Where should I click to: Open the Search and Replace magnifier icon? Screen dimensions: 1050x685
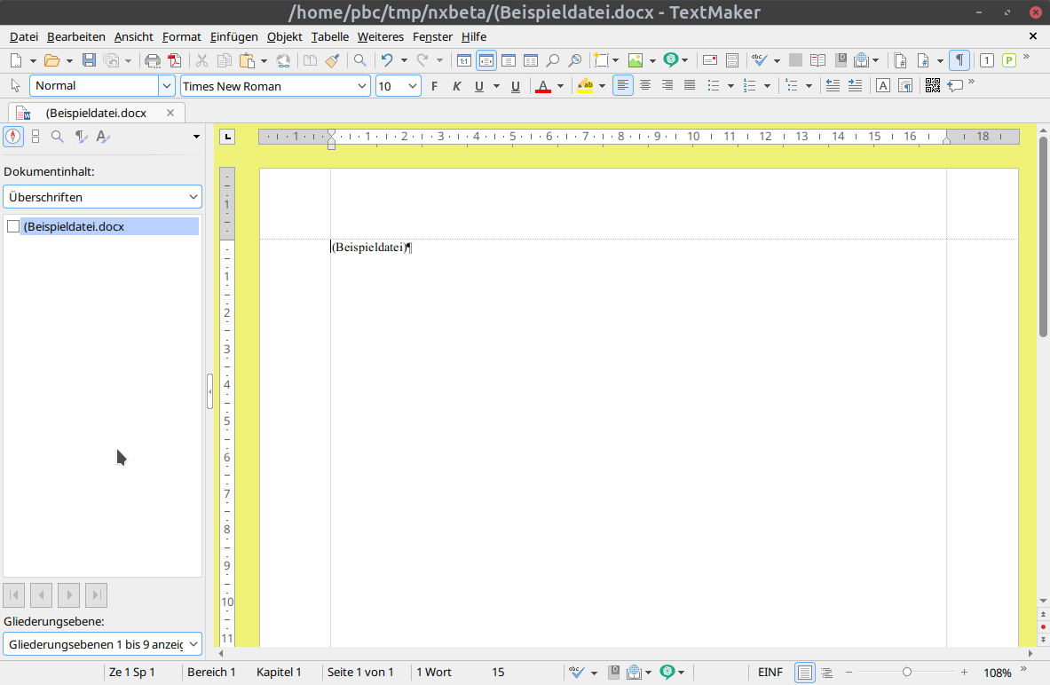pos(359,60)
